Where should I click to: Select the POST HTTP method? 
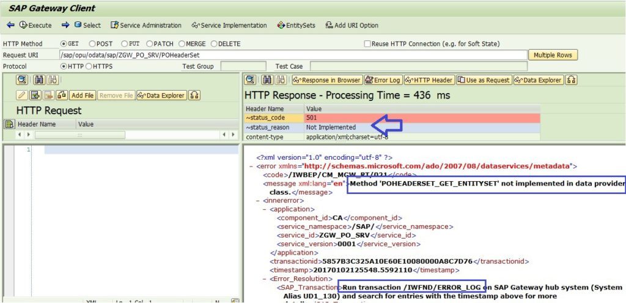(92, 44)
